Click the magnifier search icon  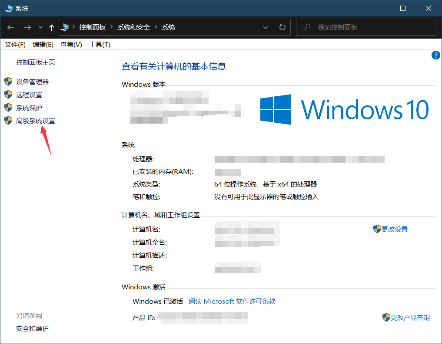click(307, 27)
